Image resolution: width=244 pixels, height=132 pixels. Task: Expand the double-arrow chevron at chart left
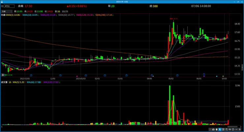pyautogui.click(x=3, y=75)
